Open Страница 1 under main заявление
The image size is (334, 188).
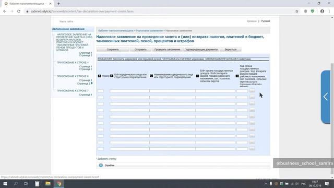tap(86, 53)
